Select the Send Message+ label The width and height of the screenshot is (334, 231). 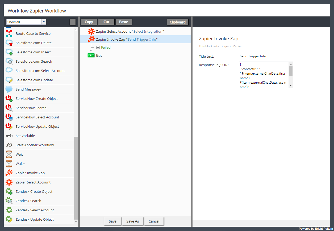[x=28, y=89]
